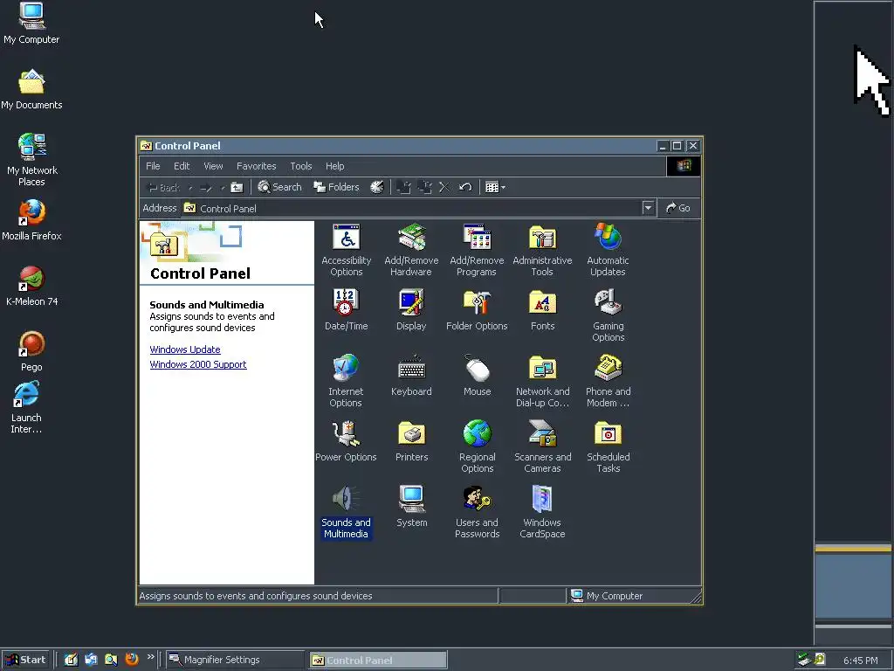Screen dimensions: 894x671
Task: Open the Views dropdown button
Action: [x=495, y=187]
